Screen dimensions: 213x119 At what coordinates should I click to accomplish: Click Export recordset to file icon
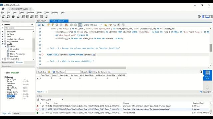coord(90,72)
